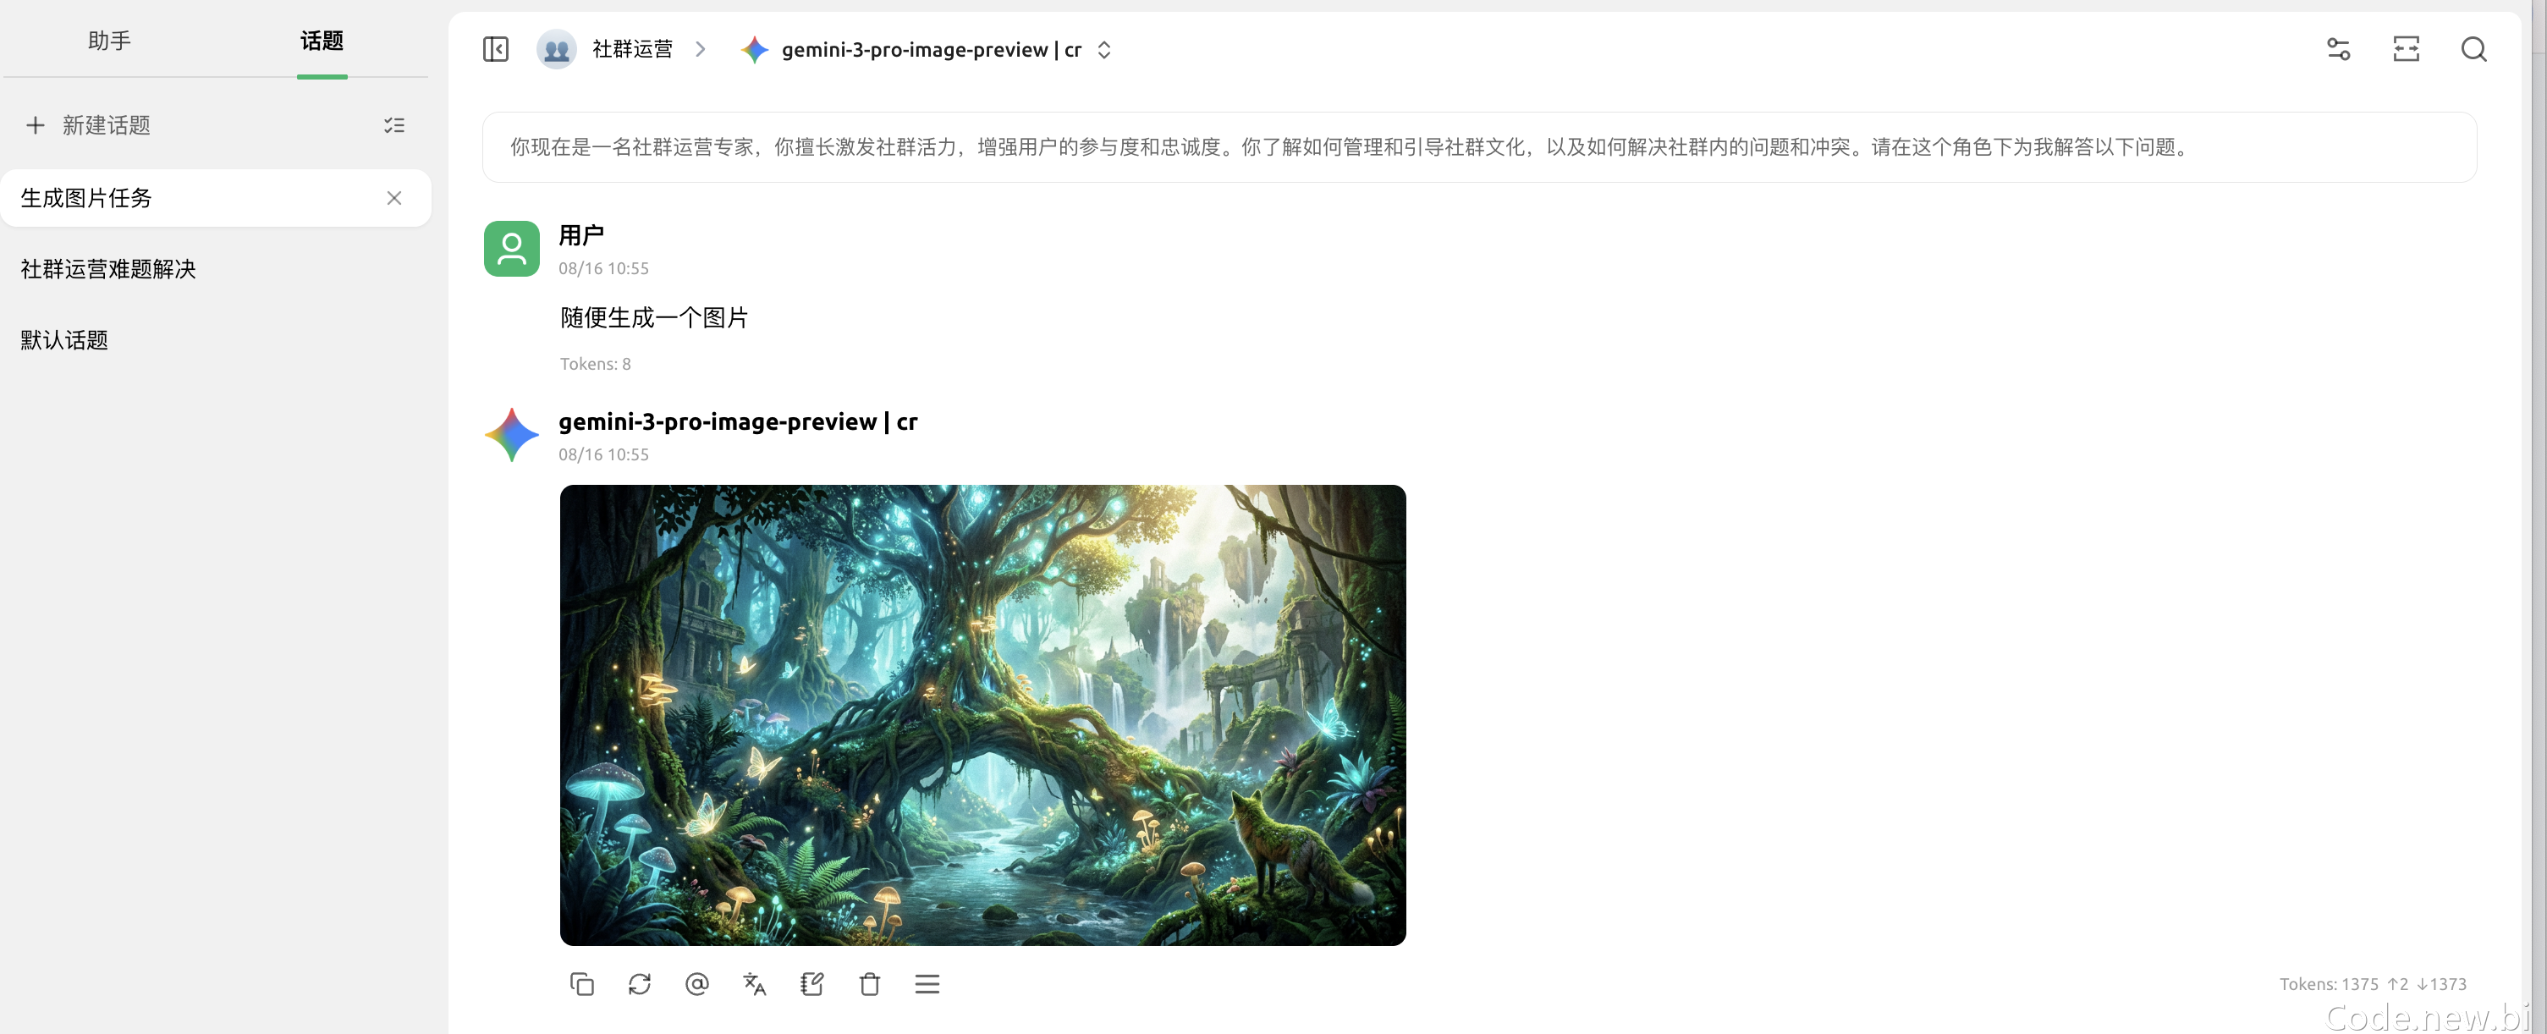Screen dimensions: 2547x1034
Task: Open topic list management icon
Action: 393,125
